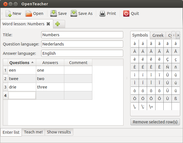Select the cell containing 'one'
Viewport: 183px width, 143px height.
pyautogui.click(x=50, y=70)
